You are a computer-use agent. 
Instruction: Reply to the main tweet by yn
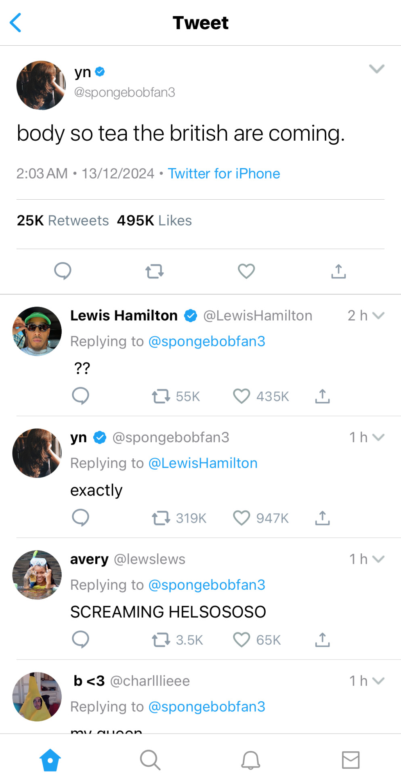63,271
